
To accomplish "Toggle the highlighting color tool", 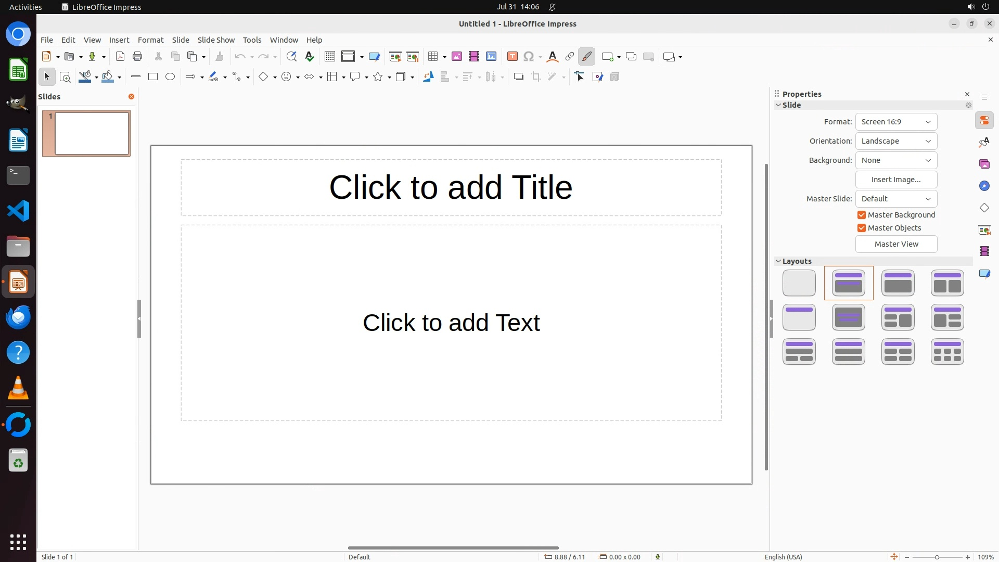I will pos(587,57).
